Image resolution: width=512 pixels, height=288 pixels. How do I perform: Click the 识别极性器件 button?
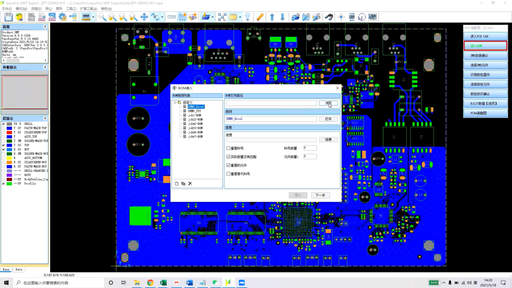485,75
